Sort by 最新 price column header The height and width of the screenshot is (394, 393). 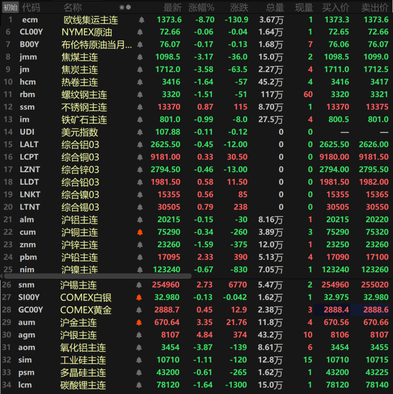[x=172, y=8]
